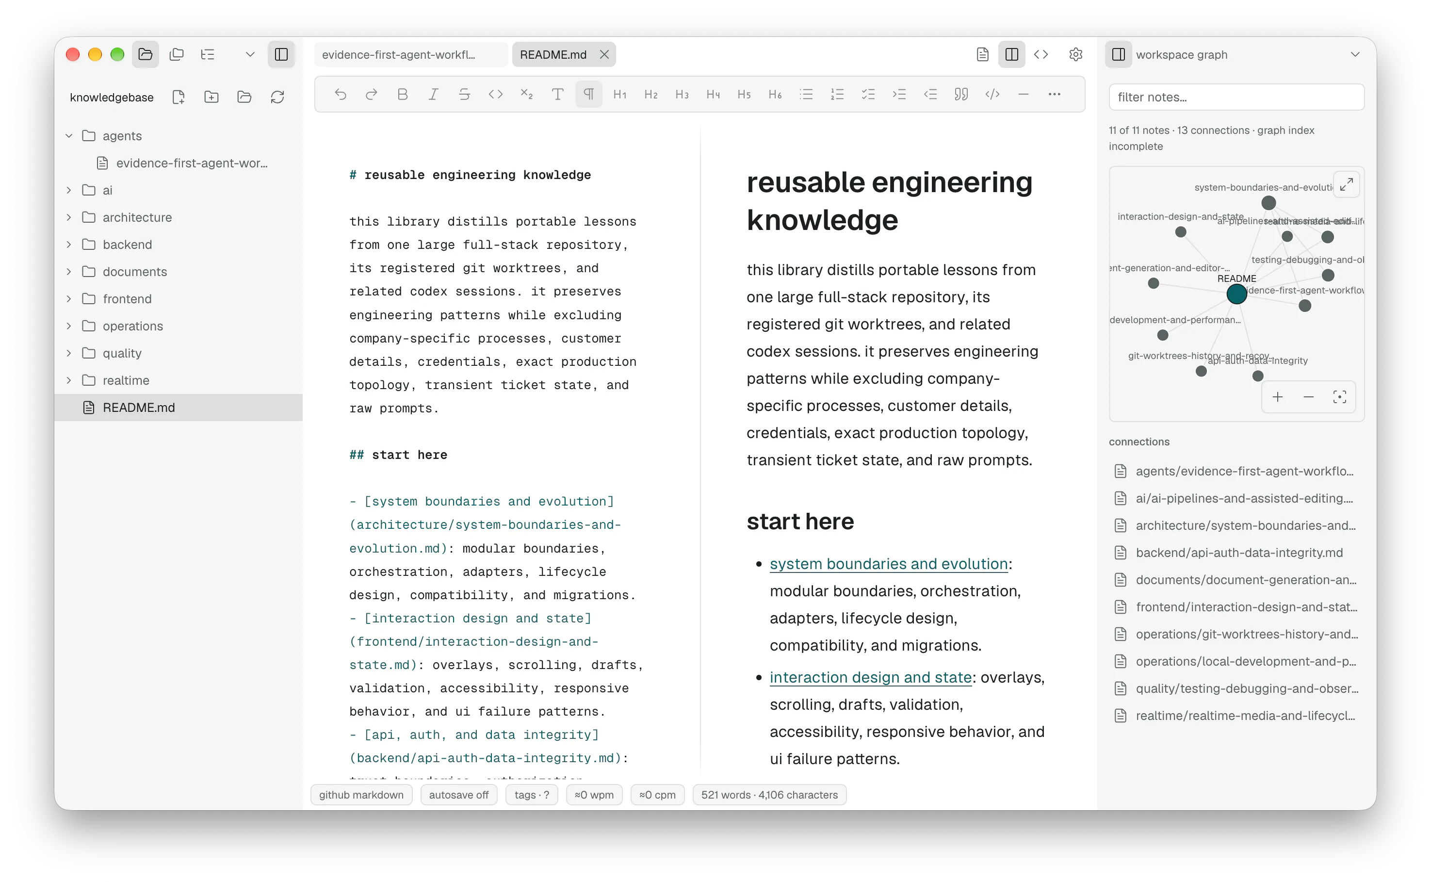Insert a blockquote from the toolbar
This screenshot has width=1431, height=882.
coord(961,94)
